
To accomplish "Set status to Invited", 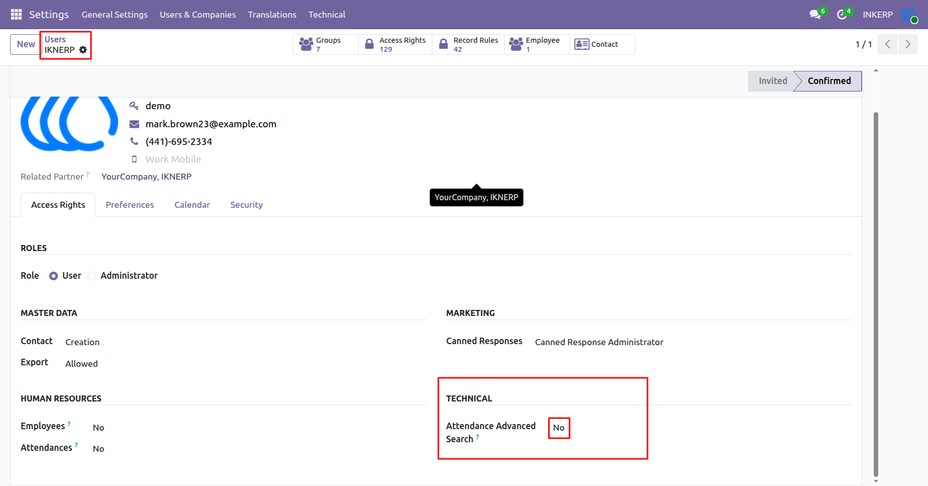I will click(773, 81).
